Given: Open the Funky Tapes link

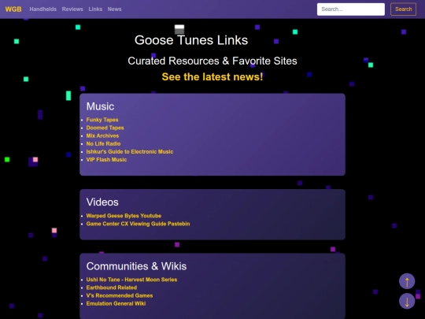Looking at the screenshot, I should [102, 120].
